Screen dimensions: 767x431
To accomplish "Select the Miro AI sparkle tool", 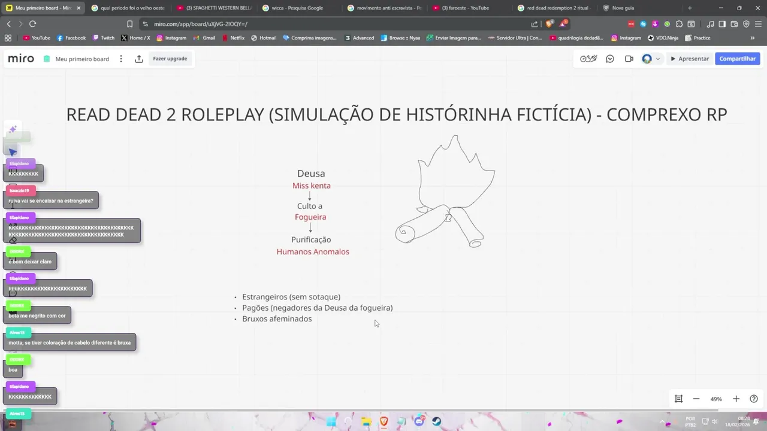I will pyautogui.click(x=13, y=130).
